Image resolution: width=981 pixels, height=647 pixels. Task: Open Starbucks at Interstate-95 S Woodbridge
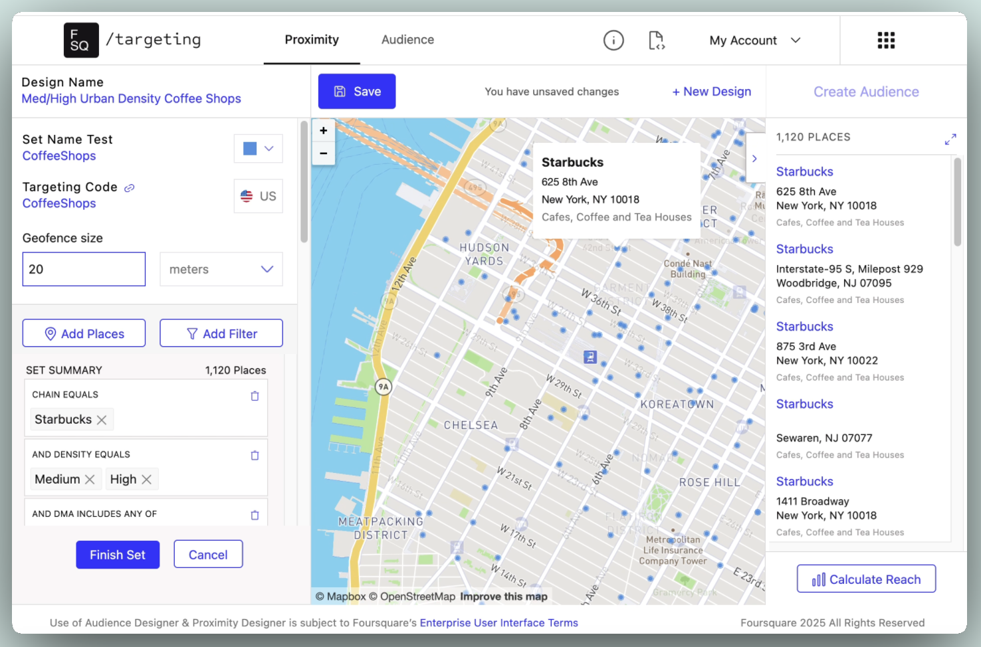804,249
